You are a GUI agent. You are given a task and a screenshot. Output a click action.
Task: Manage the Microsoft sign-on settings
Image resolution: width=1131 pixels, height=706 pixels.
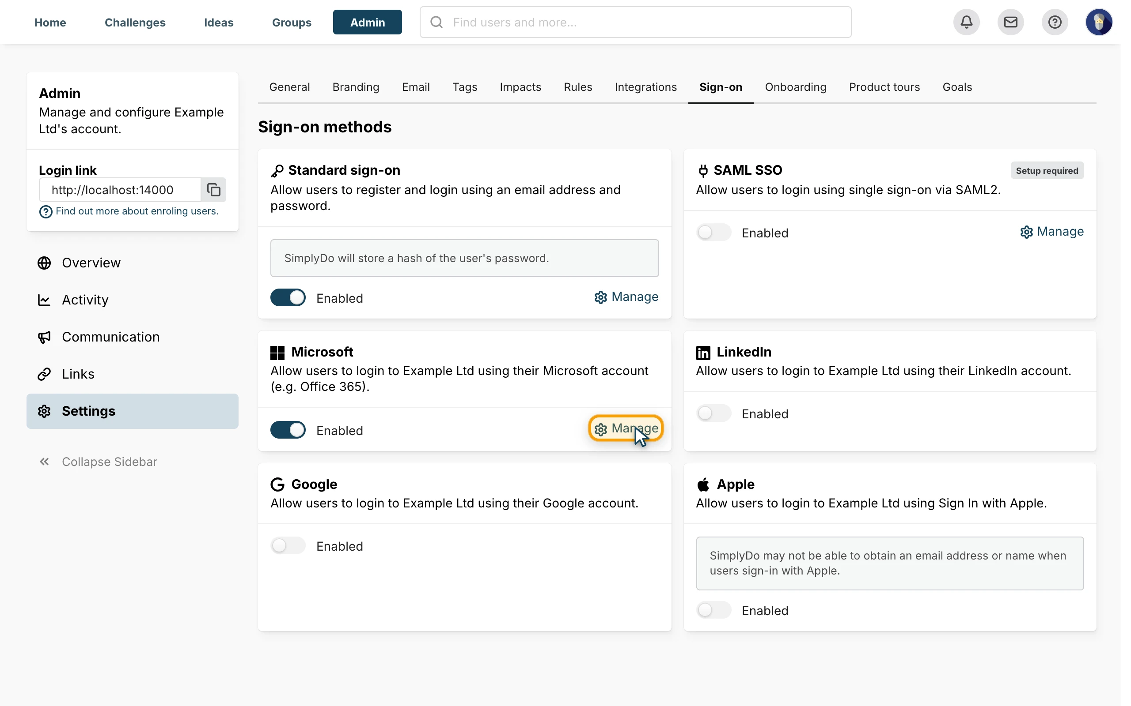pos(626,428)
